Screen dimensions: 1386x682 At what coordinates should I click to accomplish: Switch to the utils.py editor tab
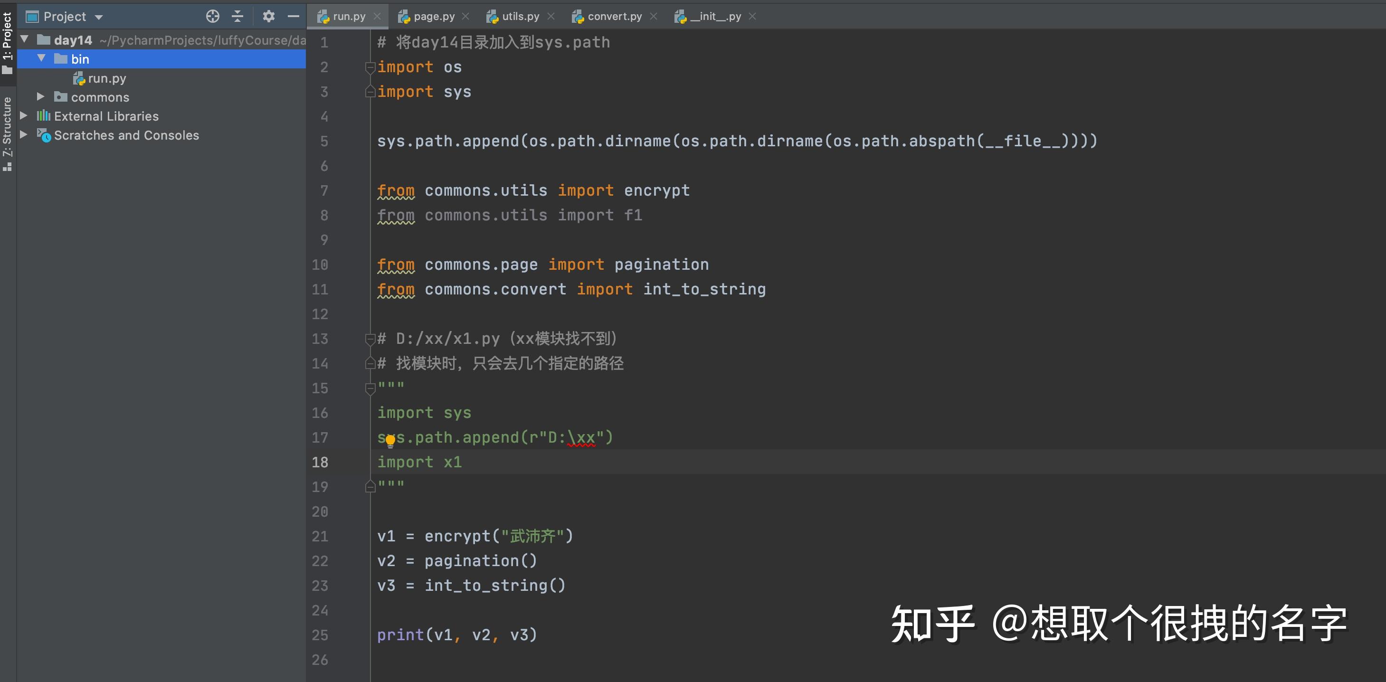[520, 16]
